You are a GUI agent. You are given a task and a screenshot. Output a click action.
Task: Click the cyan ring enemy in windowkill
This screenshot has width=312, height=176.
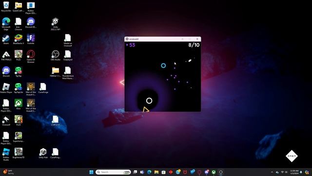(163, 66)
